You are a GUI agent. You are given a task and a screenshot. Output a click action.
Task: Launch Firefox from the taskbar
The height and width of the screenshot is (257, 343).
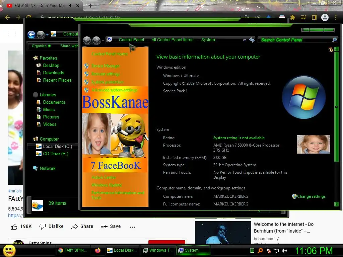click(x=98, y=250)
